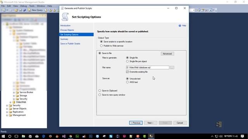
Task: Click the file browse ellipsis button
Action: click(x=172, y=68)
